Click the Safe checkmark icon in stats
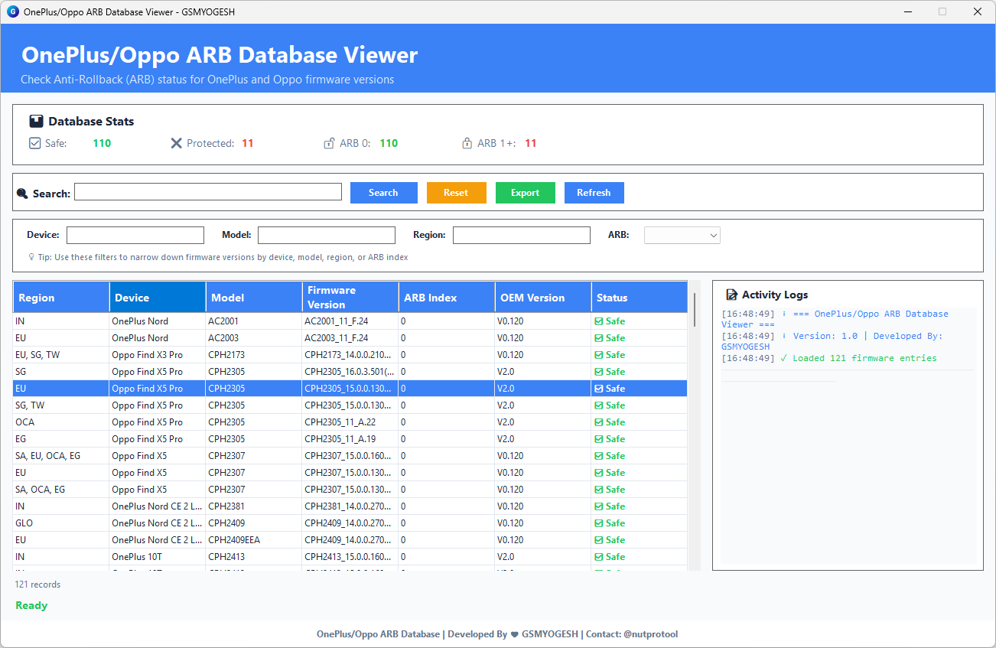 [x=34, y=143]
